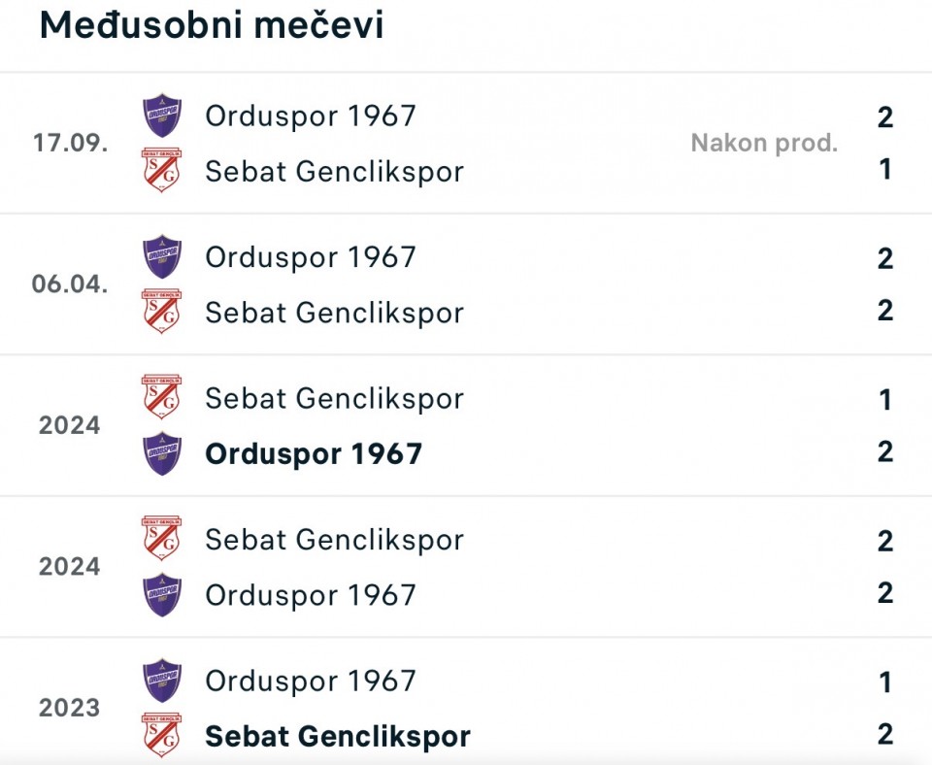The height and width of the screenshot is (765, 932).
Task: Click Orduspor 1967 crest in 17.09. match
Action: tap(162, 116)
